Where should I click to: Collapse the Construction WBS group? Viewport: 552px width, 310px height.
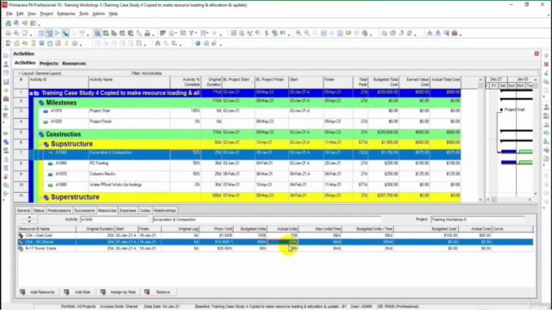pyautogui.click(x=36, y=134)
